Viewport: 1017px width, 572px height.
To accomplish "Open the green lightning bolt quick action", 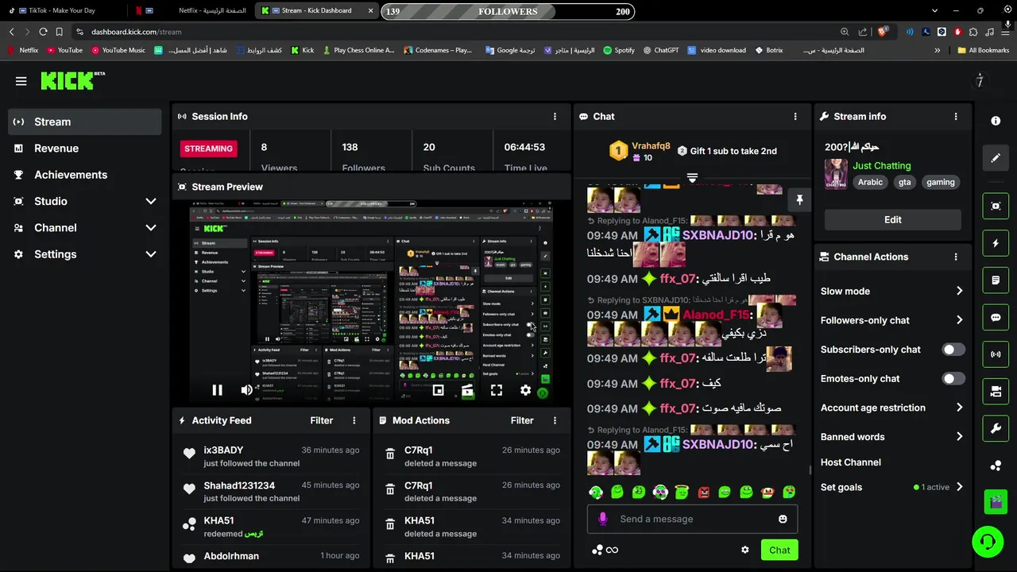I will point(996,243).
